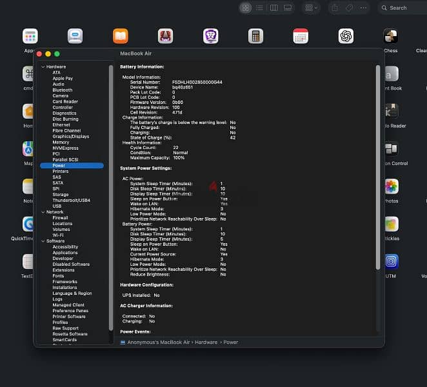427x387 pixels.
Task: Select Storage in the sidebar
Action: click(61, 194)
